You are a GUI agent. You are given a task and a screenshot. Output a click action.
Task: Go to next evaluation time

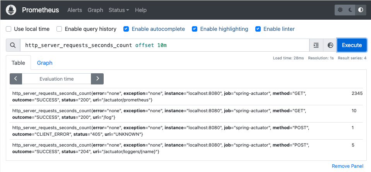[x=97, y=79]
